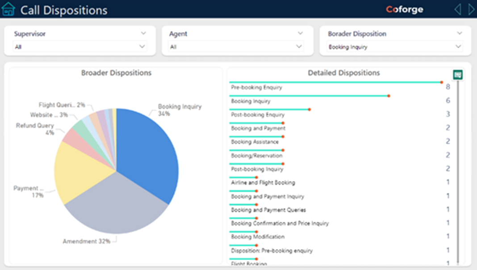Open the Agent dropdown showing All
The image size is (477, 270).
(x=236, y=46)
